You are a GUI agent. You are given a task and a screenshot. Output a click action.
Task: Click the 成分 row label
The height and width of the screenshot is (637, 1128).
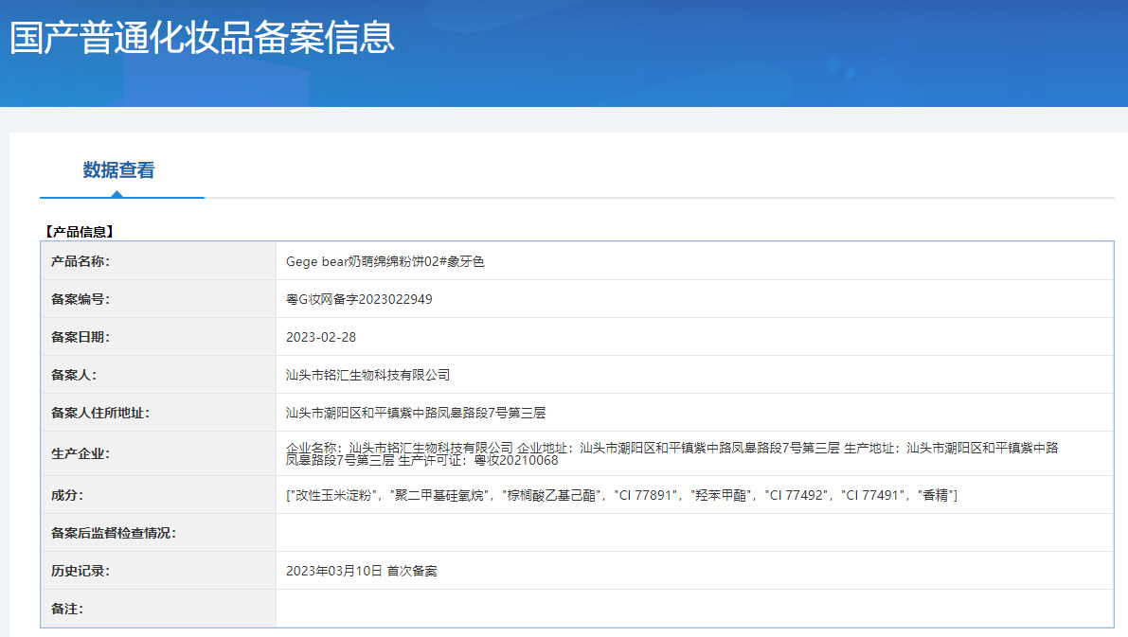click(67, 495)
